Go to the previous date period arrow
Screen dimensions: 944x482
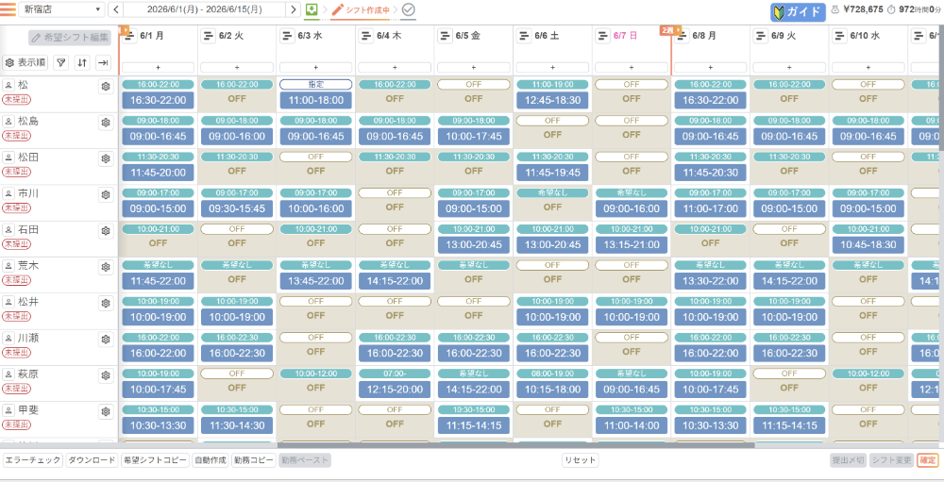pyautogui.click(x=115, y=9)
